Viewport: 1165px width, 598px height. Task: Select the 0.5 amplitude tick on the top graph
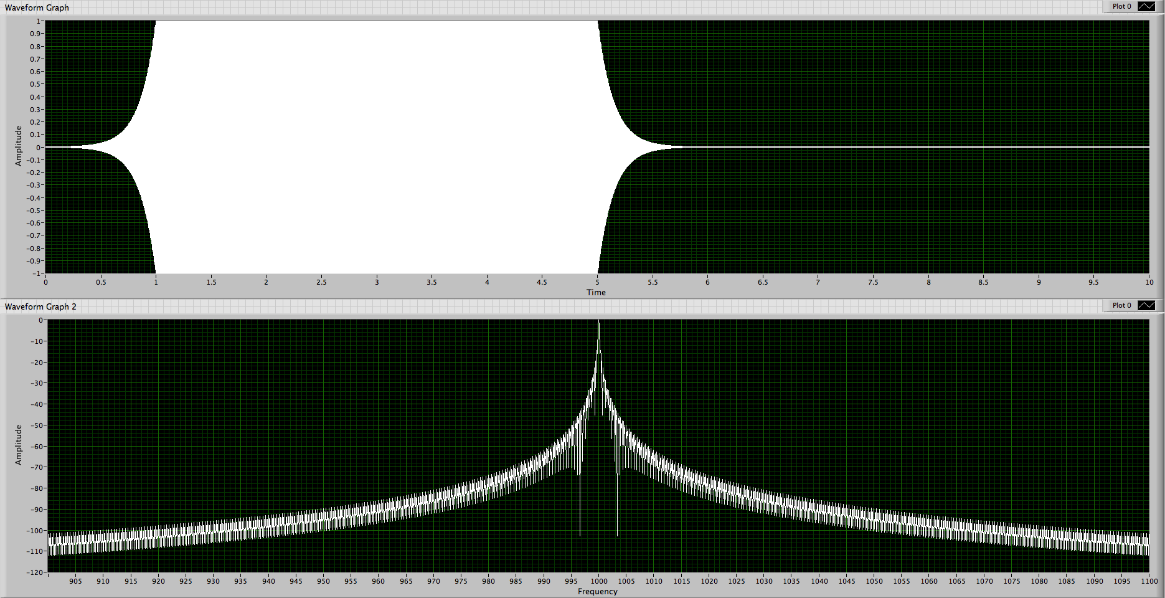coord(35,84)
